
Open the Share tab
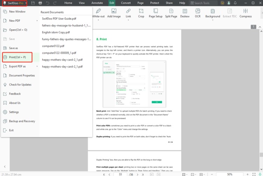(x=169, y=3)
